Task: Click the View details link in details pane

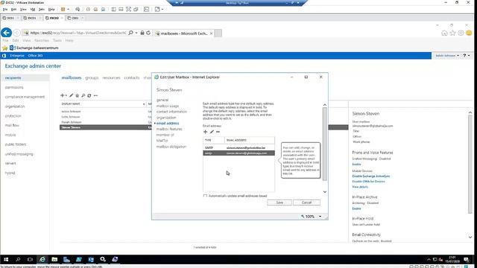Action: [360, 187]
